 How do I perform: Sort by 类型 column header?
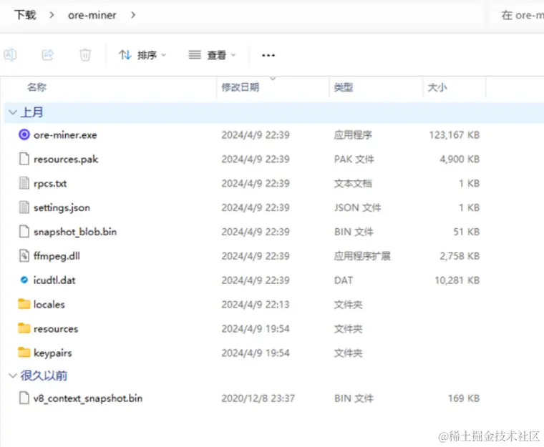pyautogui.click(x=344, y=87)
